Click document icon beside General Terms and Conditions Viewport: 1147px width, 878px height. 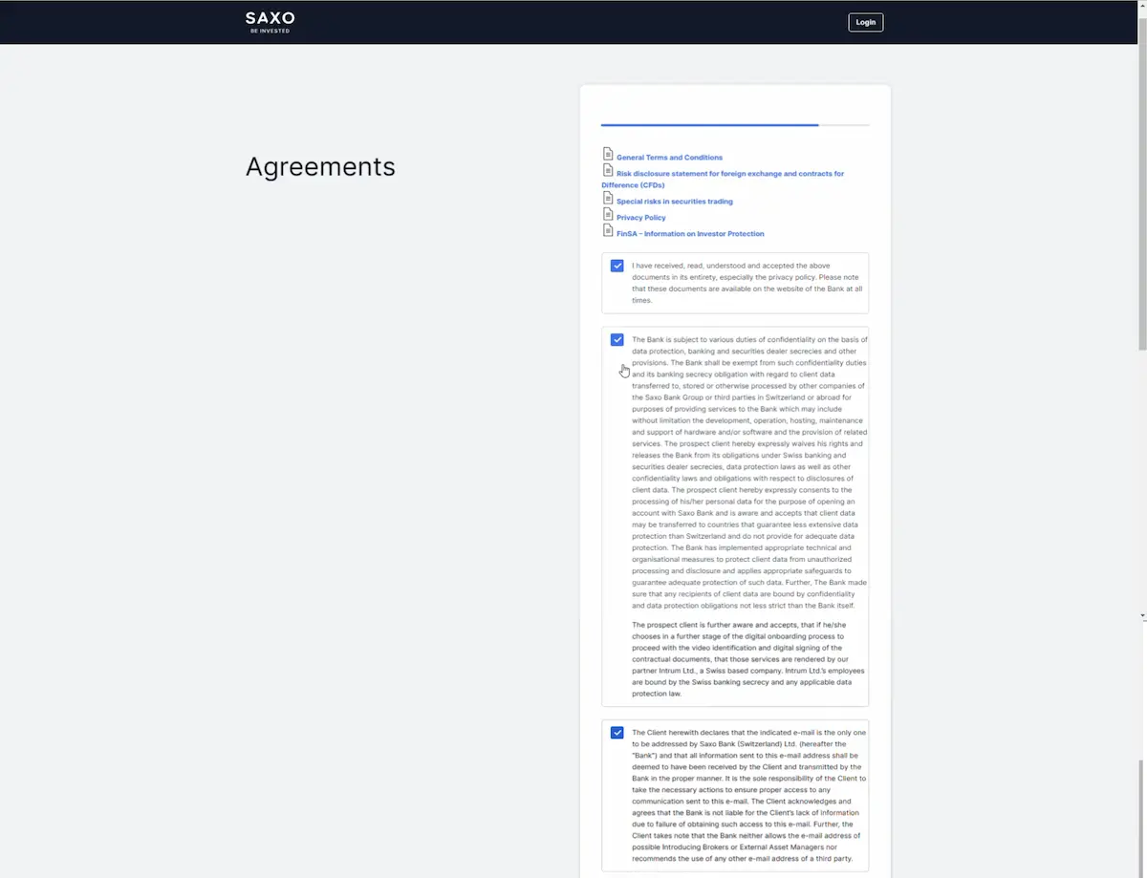pyautogui.click(x=608, y=154)
